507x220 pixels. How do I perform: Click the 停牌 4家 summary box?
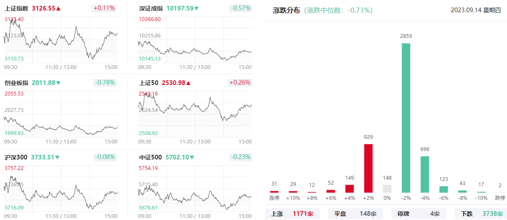418,214
